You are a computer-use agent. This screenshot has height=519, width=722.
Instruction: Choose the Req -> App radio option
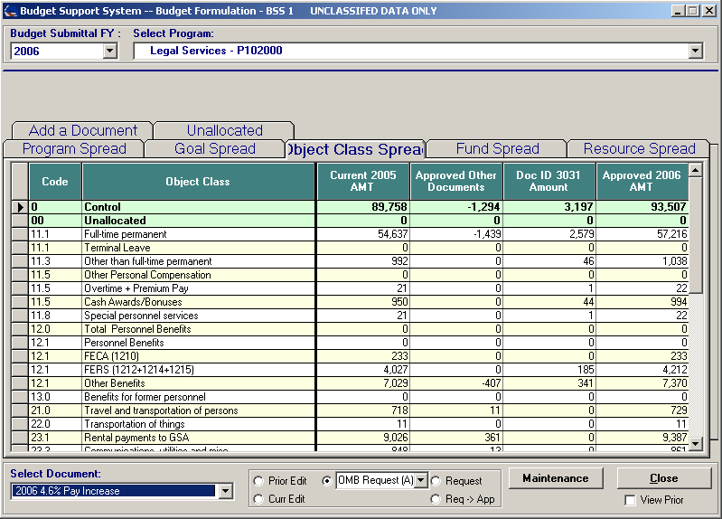click(436, 499)
